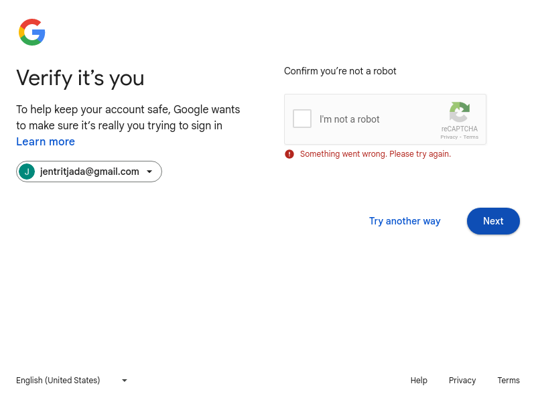The width and height of the screenshot is (536, 402).
Task: Click the reCAPTCHA Privacy link
Action: (x=449, y=137)
